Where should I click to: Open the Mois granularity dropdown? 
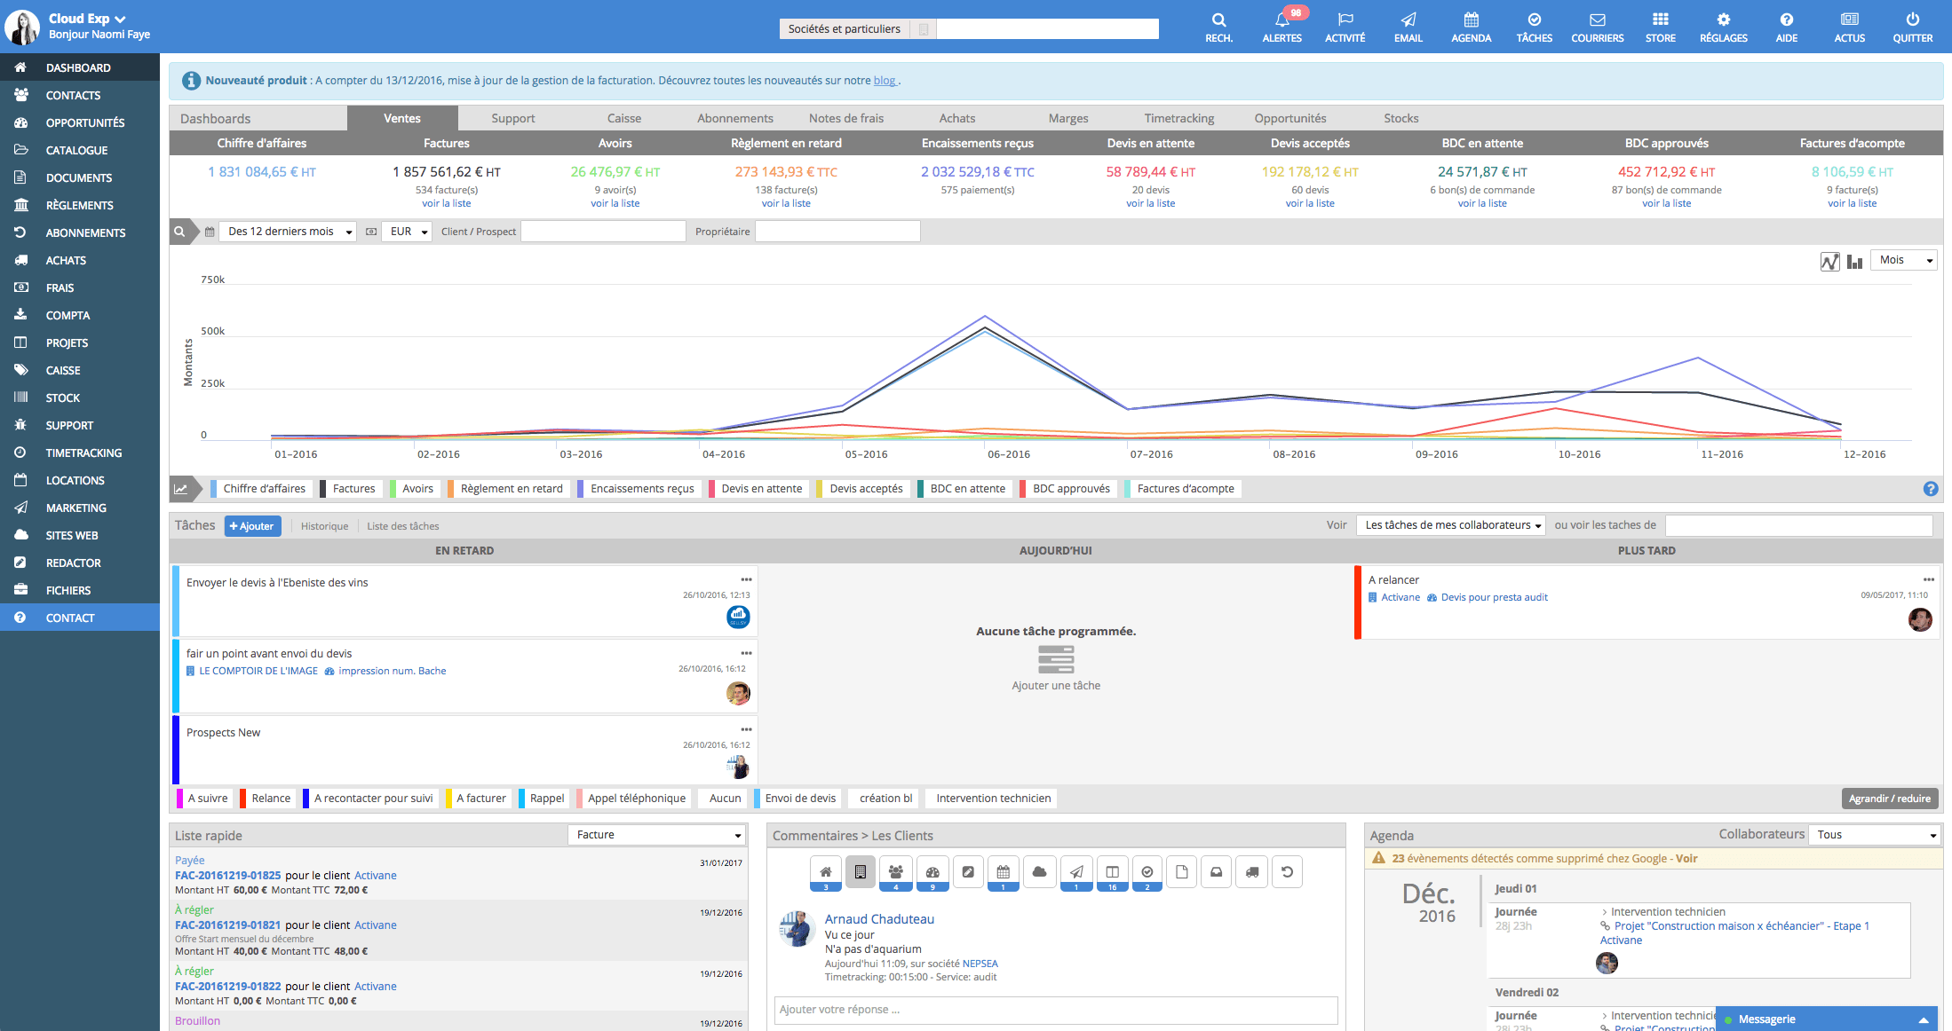click(1904, 260)
